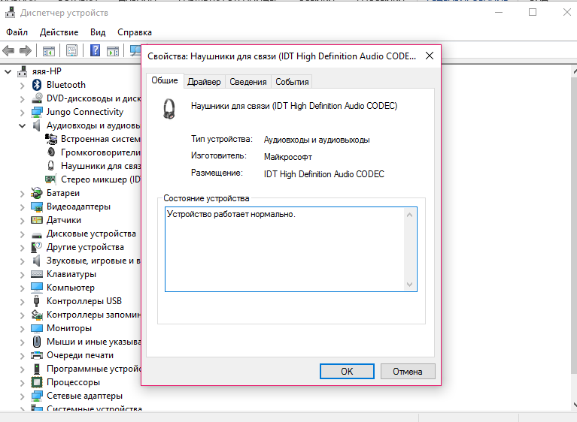Open the Справка menu

click(135, 32)
